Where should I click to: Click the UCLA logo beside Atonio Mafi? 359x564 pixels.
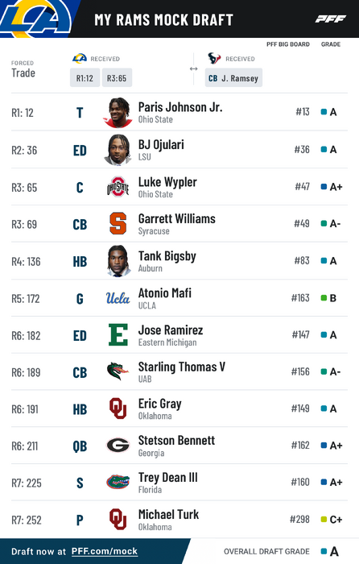(118, 298)
